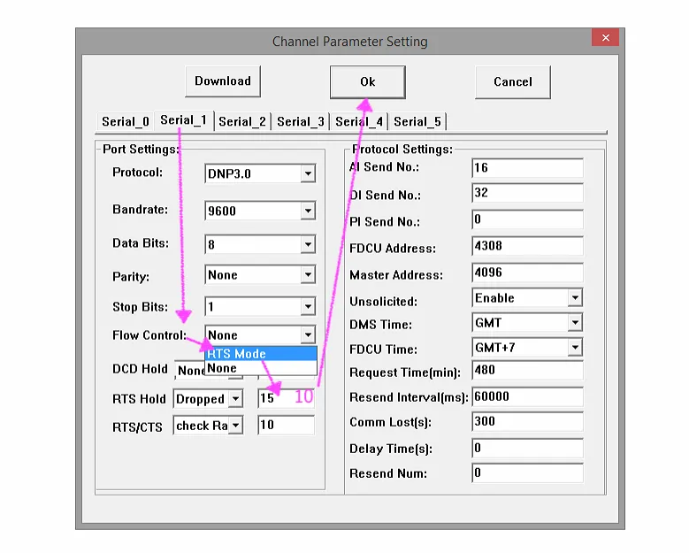Open the Unsolicited Enable dropdown
Viewport: 689px width, 553px height.
click(x=575, y=298)
